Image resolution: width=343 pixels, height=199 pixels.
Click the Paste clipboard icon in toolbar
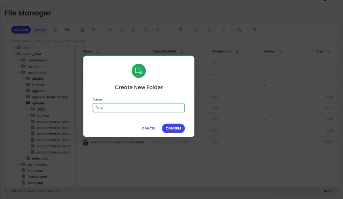point(145,30)
